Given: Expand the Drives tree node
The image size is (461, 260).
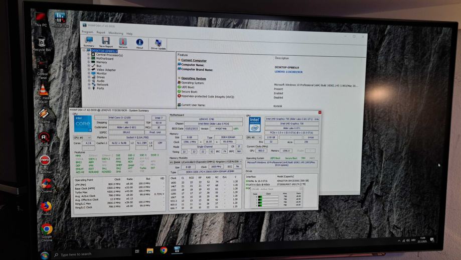Looking at the screenshot, I should (x=89, y=77).
